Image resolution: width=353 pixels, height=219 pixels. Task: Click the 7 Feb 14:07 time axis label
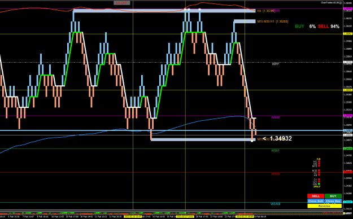[28, 217]
